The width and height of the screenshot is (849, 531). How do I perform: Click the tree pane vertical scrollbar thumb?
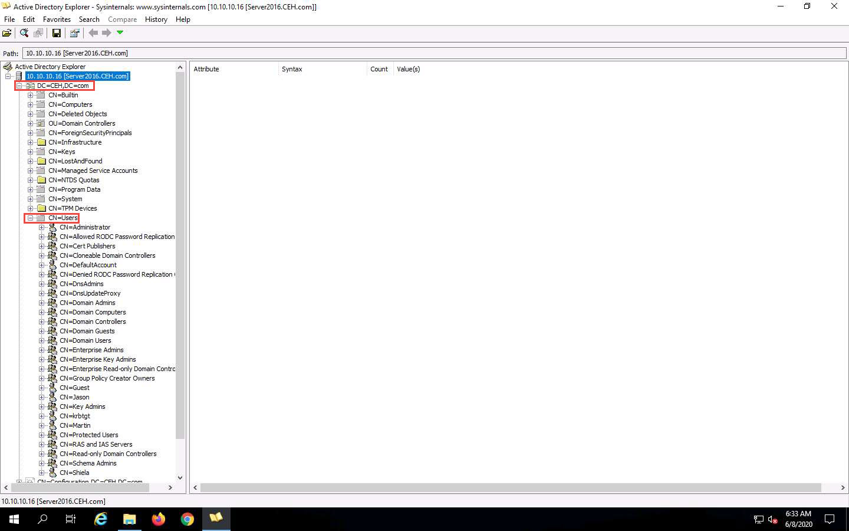(x=180, y=255)
